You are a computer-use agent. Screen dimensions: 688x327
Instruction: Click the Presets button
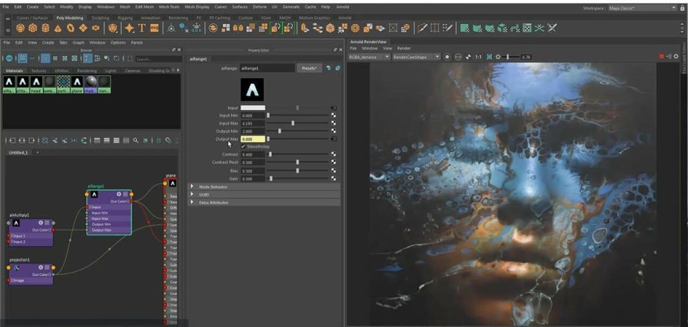tap(309, 68)
